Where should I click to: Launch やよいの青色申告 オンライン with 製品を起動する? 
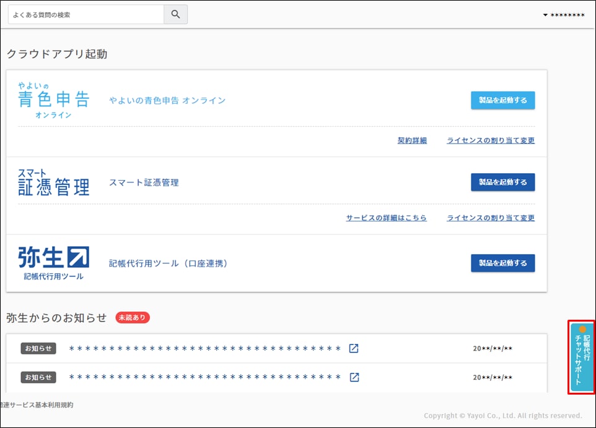(x=502, y=100)
